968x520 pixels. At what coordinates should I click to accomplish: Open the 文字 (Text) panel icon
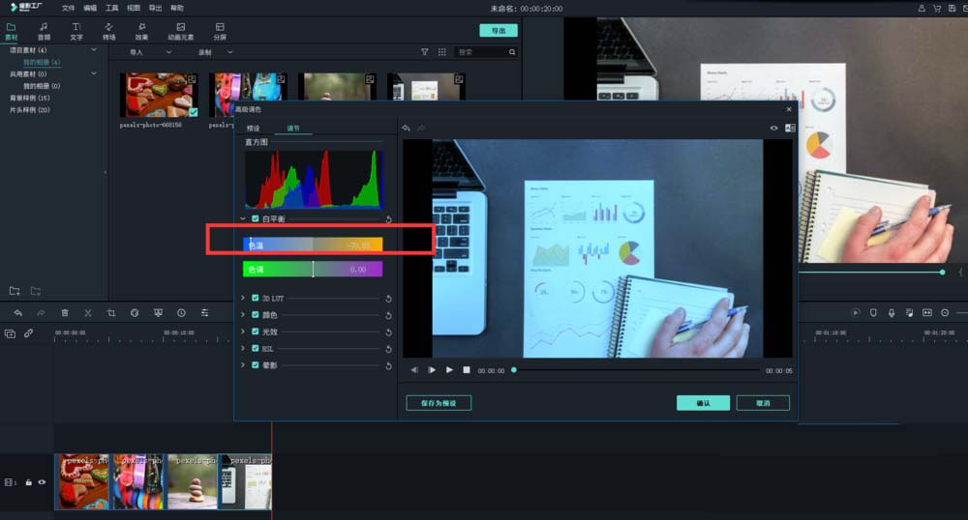pyautogui.click(x=76, y=31)
